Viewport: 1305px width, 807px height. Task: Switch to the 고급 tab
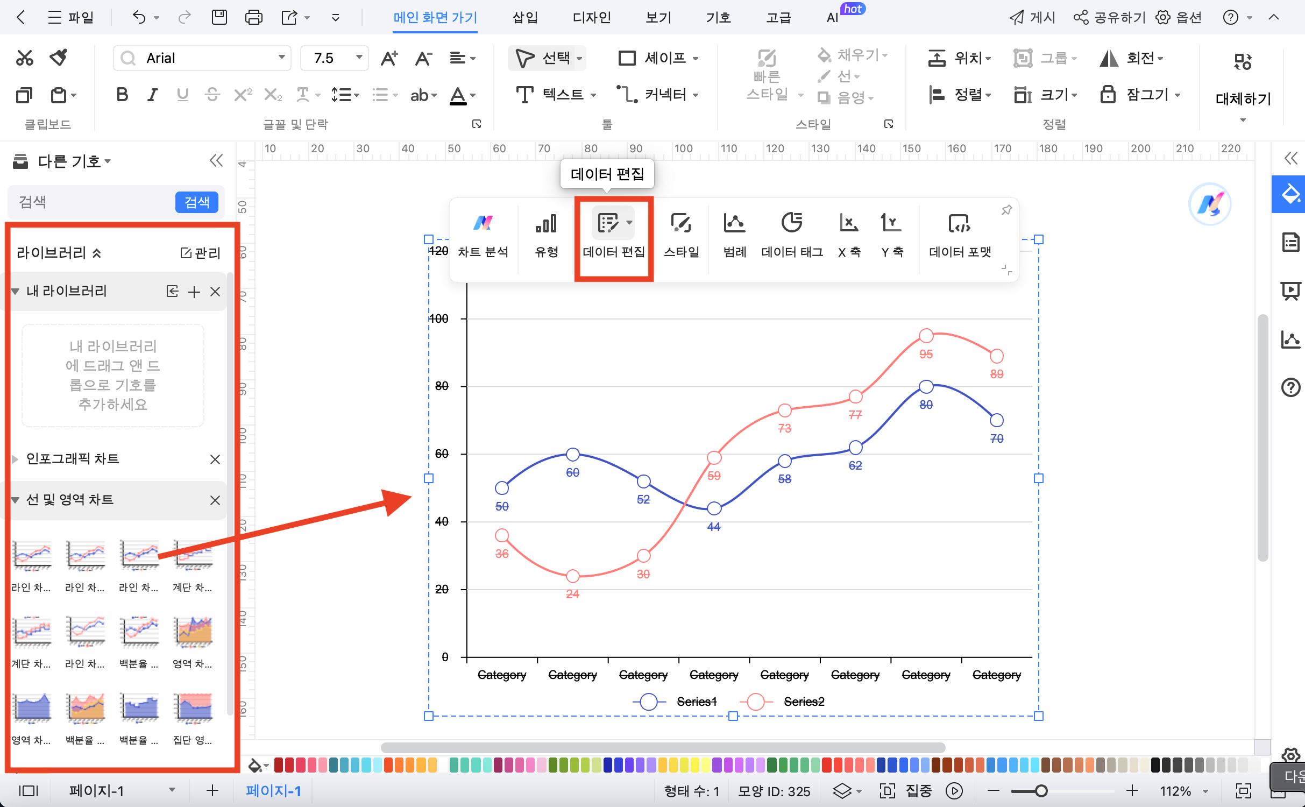coord(778,18)
